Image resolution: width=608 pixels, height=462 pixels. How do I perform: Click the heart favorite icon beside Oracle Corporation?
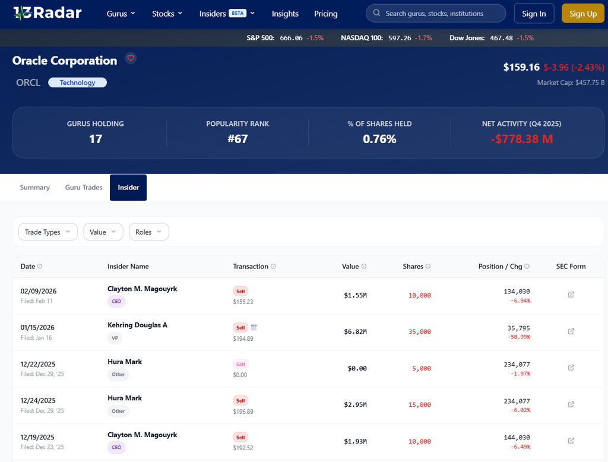(131, 58)
